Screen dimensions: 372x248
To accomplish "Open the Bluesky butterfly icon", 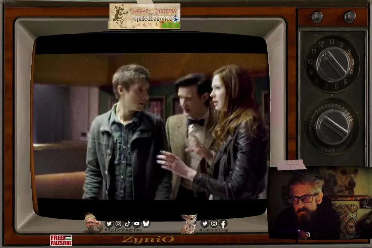I will (146, 224).
